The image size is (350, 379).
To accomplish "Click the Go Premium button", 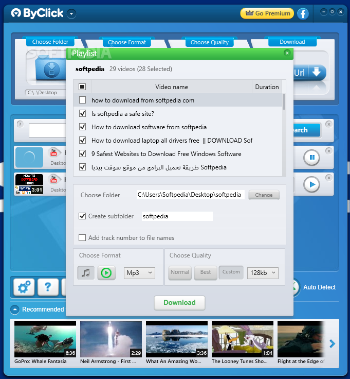I will pyautogui.click(x=267, y=13).
